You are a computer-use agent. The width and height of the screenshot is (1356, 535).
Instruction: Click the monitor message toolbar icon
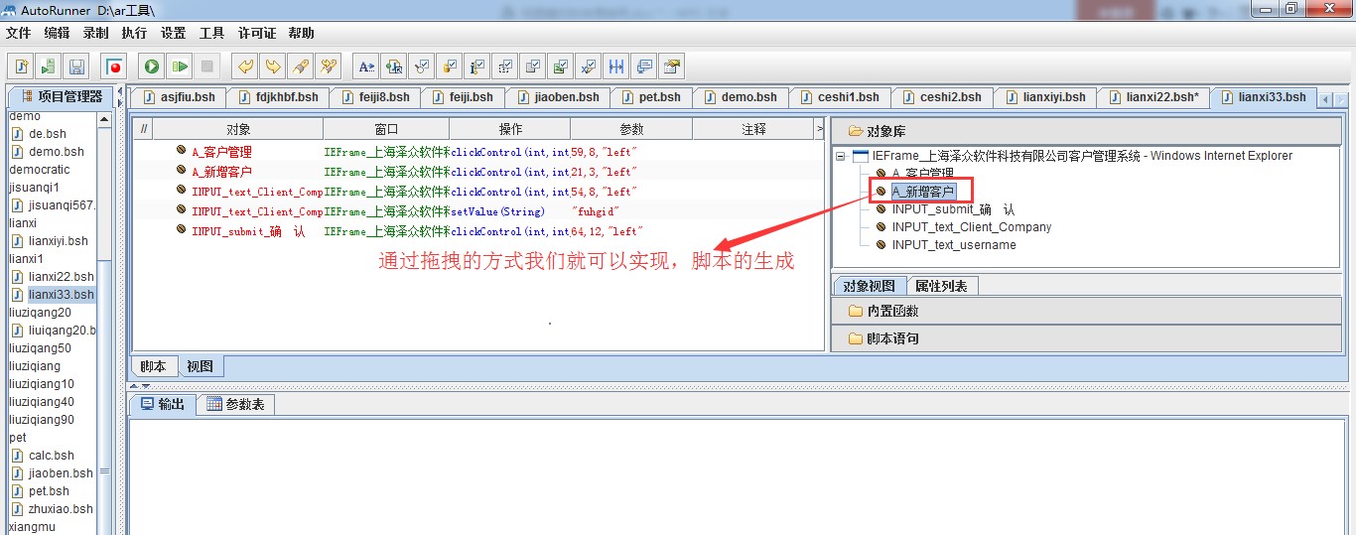click(644, 67)
